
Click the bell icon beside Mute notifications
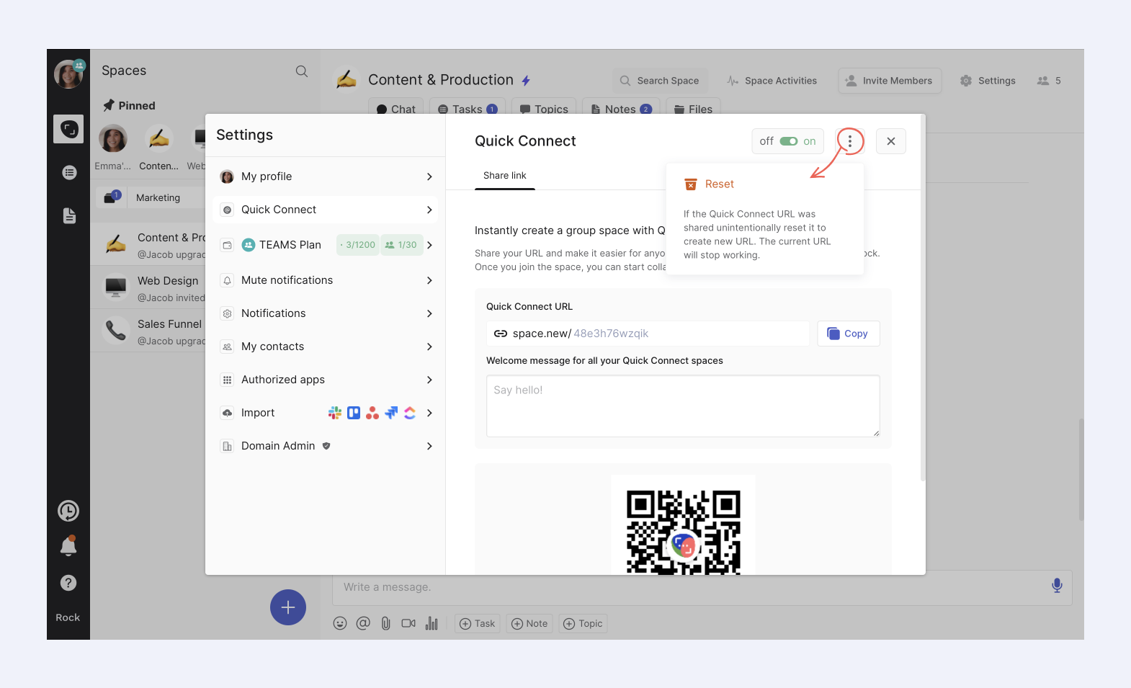coord(227,280)
